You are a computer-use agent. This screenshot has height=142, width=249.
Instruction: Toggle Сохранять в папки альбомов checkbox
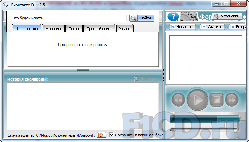coord(111,135)
